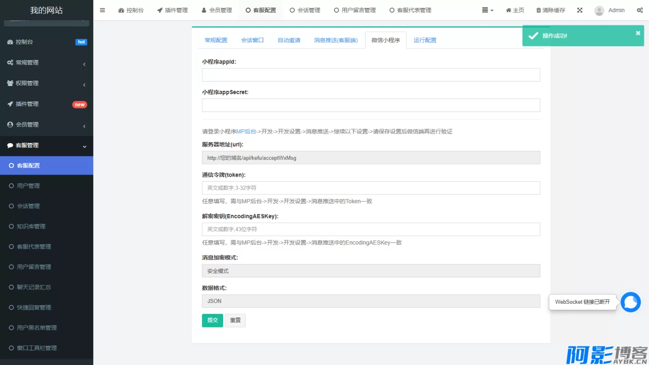
Task: Click the fullscreen expand icon
Action: (580, 10)
